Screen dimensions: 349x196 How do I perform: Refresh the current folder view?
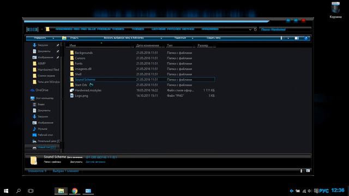click(255, 29)
